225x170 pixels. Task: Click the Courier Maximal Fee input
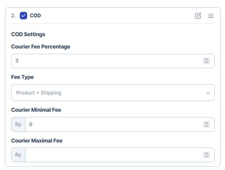[120, 155]
